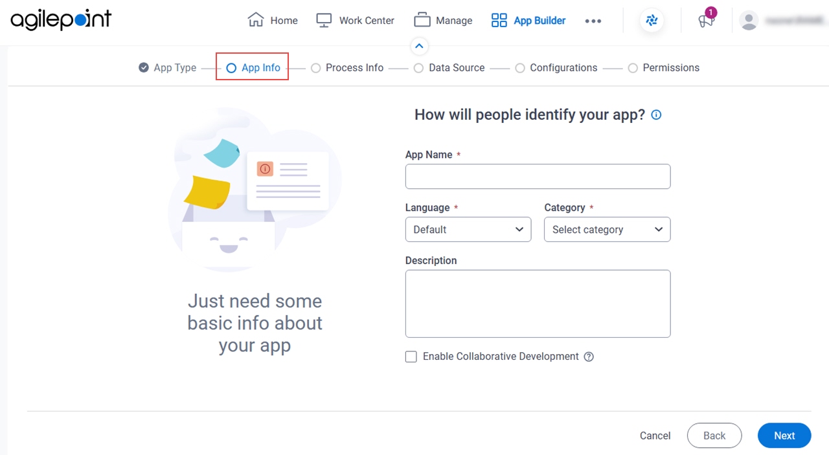Open the user profile avatar
The height and width of the screenshot is (455, 829).
coord(749,21)
